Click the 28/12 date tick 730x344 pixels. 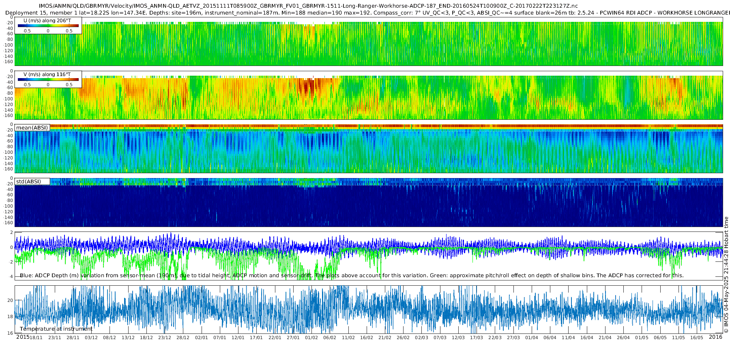click(183, 338)
